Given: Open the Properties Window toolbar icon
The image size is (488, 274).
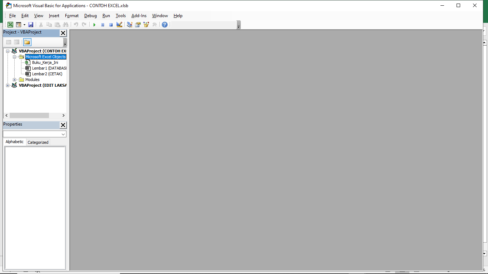Looking at the screenshot, I should 138,25.
